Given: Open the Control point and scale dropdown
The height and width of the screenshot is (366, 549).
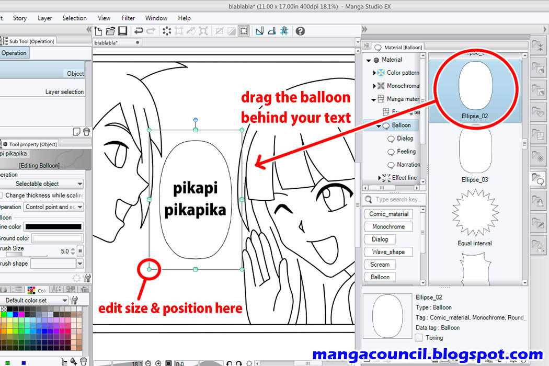Looking at the screenshot, I should click(x=53, y=207).
